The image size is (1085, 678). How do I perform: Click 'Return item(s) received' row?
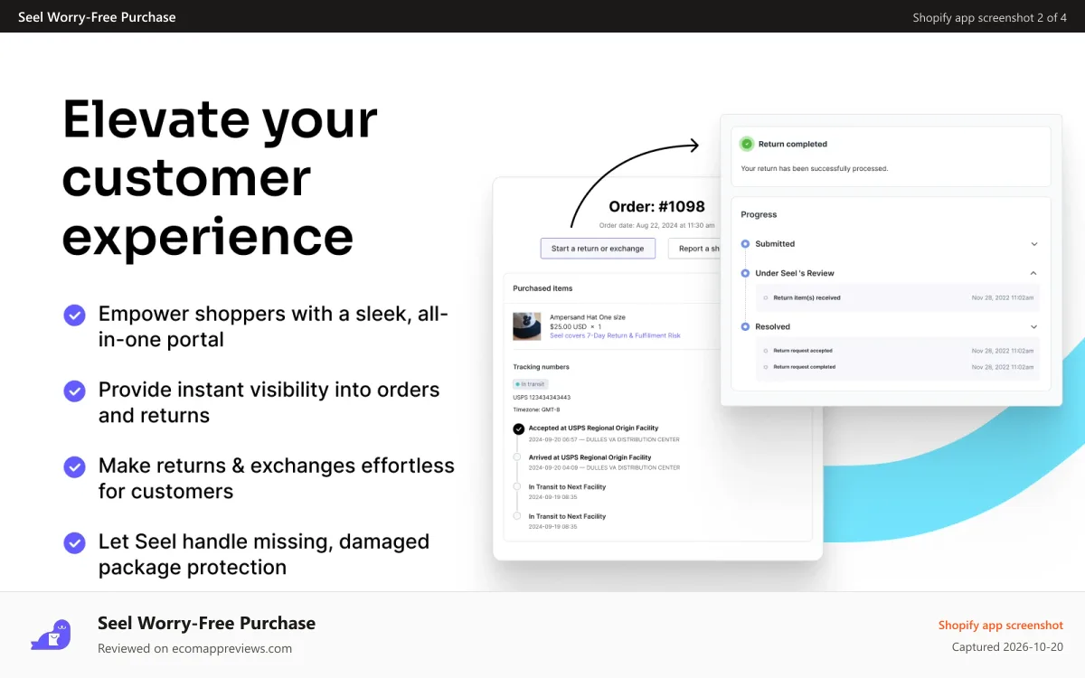[x=898, y=297]
